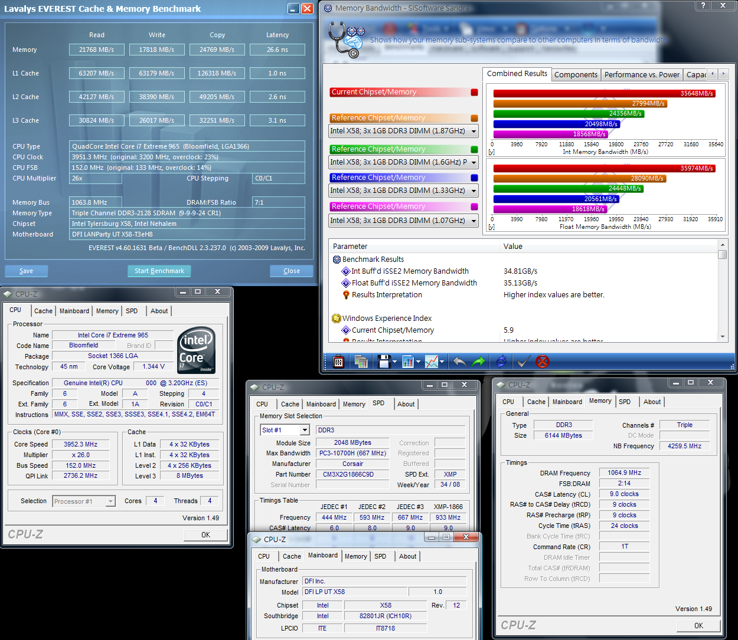Open the 1.87GHz reference chipset dropdown

point(474,132)
